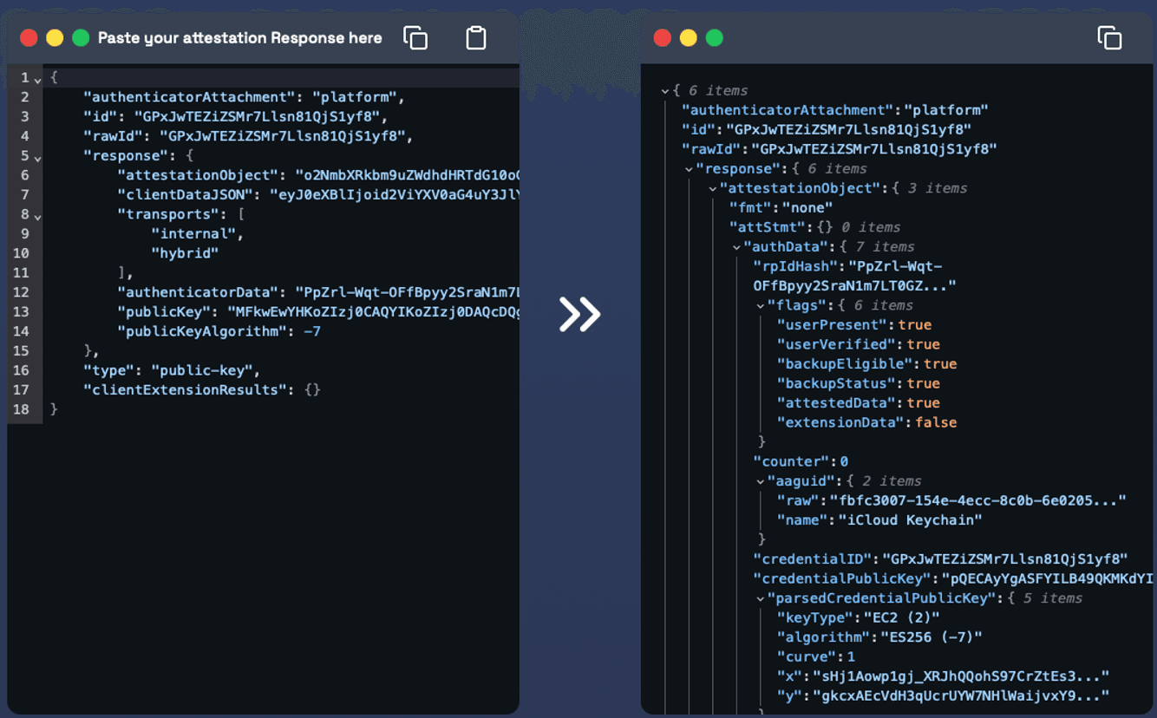Collapse the "response" node in output tree

tap(689, 169)
